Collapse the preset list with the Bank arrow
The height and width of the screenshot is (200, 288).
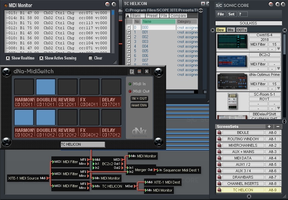coord(128,16)
